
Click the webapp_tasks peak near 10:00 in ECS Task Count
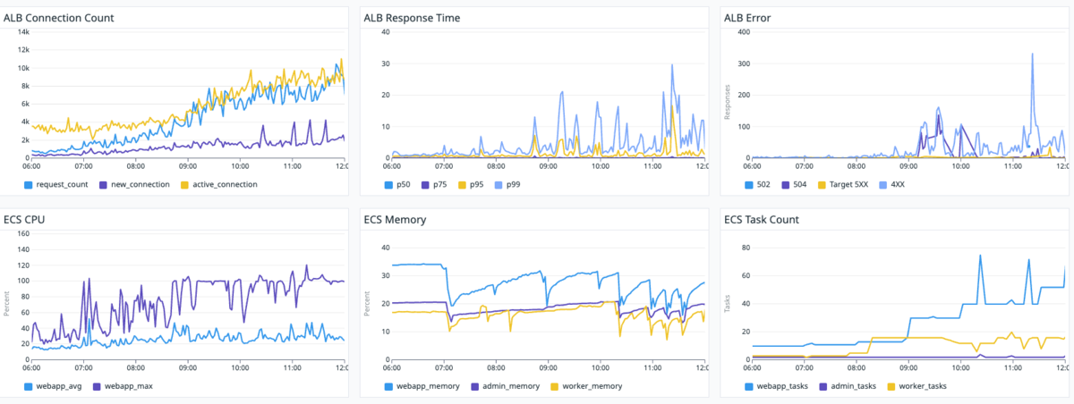tap(980, 256)
